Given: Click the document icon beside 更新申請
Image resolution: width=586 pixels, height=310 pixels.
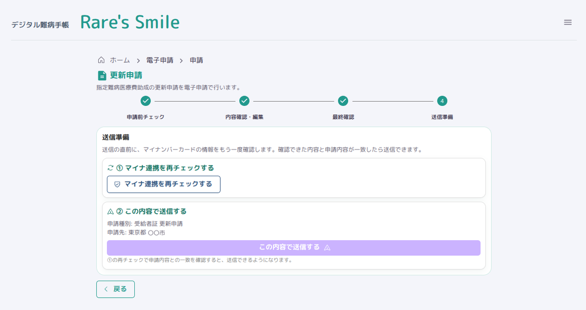Looking at the screenshot, I should click(x=102, y=75).
